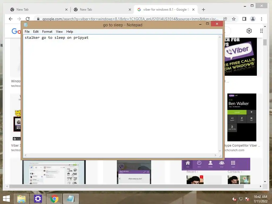Image resolution: width=272 pixels, height=204 pixels.
Task: Open the Viber free calls image result
Action: pos(241,57)
